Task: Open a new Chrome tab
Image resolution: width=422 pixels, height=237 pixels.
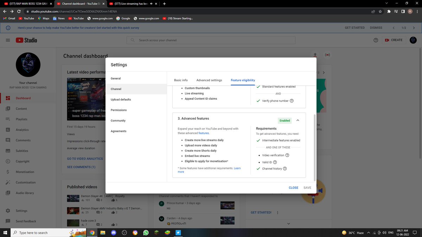Action: [x=164, y=4]
